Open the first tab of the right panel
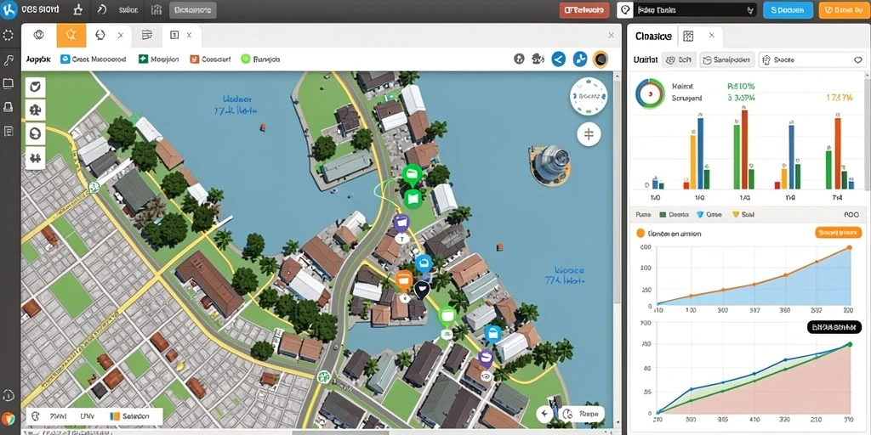 [x=654, y=36]
